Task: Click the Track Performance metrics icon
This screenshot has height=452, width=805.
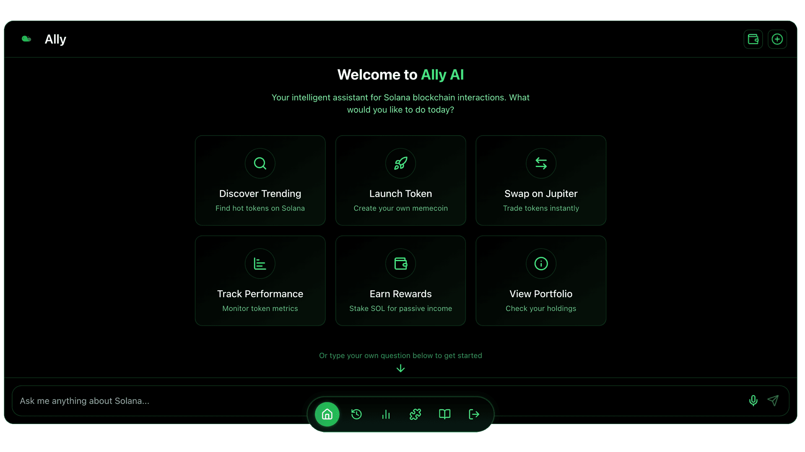Action: (x=260, y=263)
